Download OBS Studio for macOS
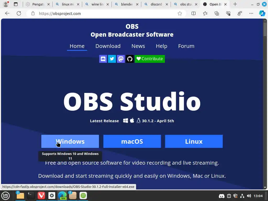Viewport: 268px width, 201px height. [x=132, y=141]
